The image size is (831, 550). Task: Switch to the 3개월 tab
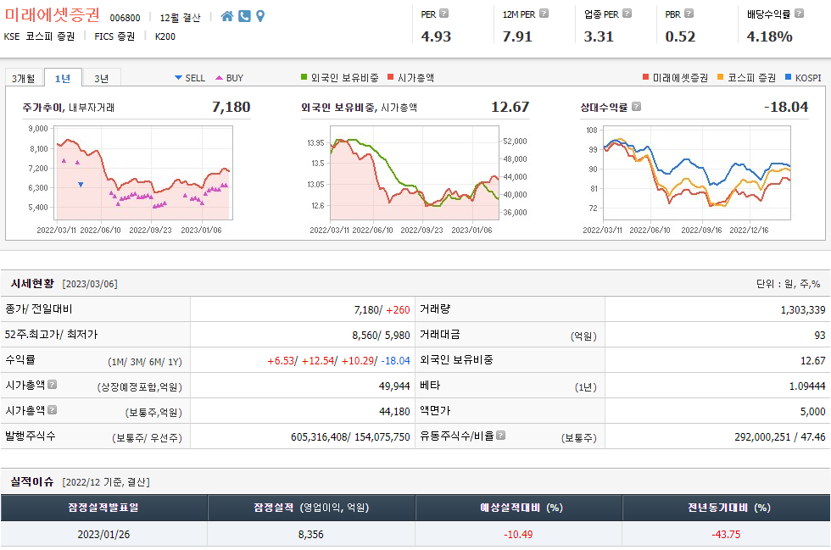(24, 79)
